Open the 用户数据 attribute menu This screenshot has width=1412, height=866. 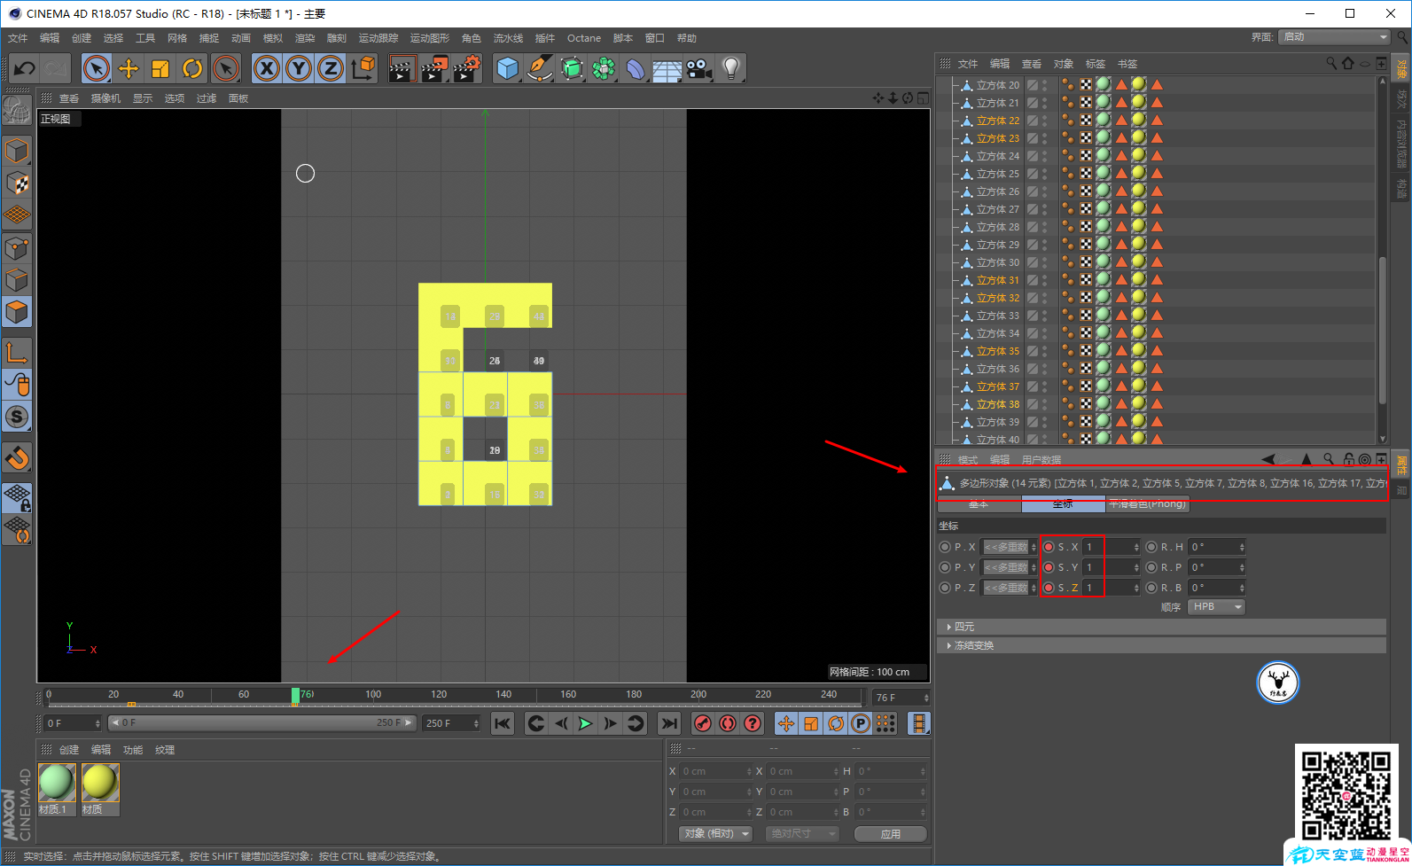pos(1041,460)
